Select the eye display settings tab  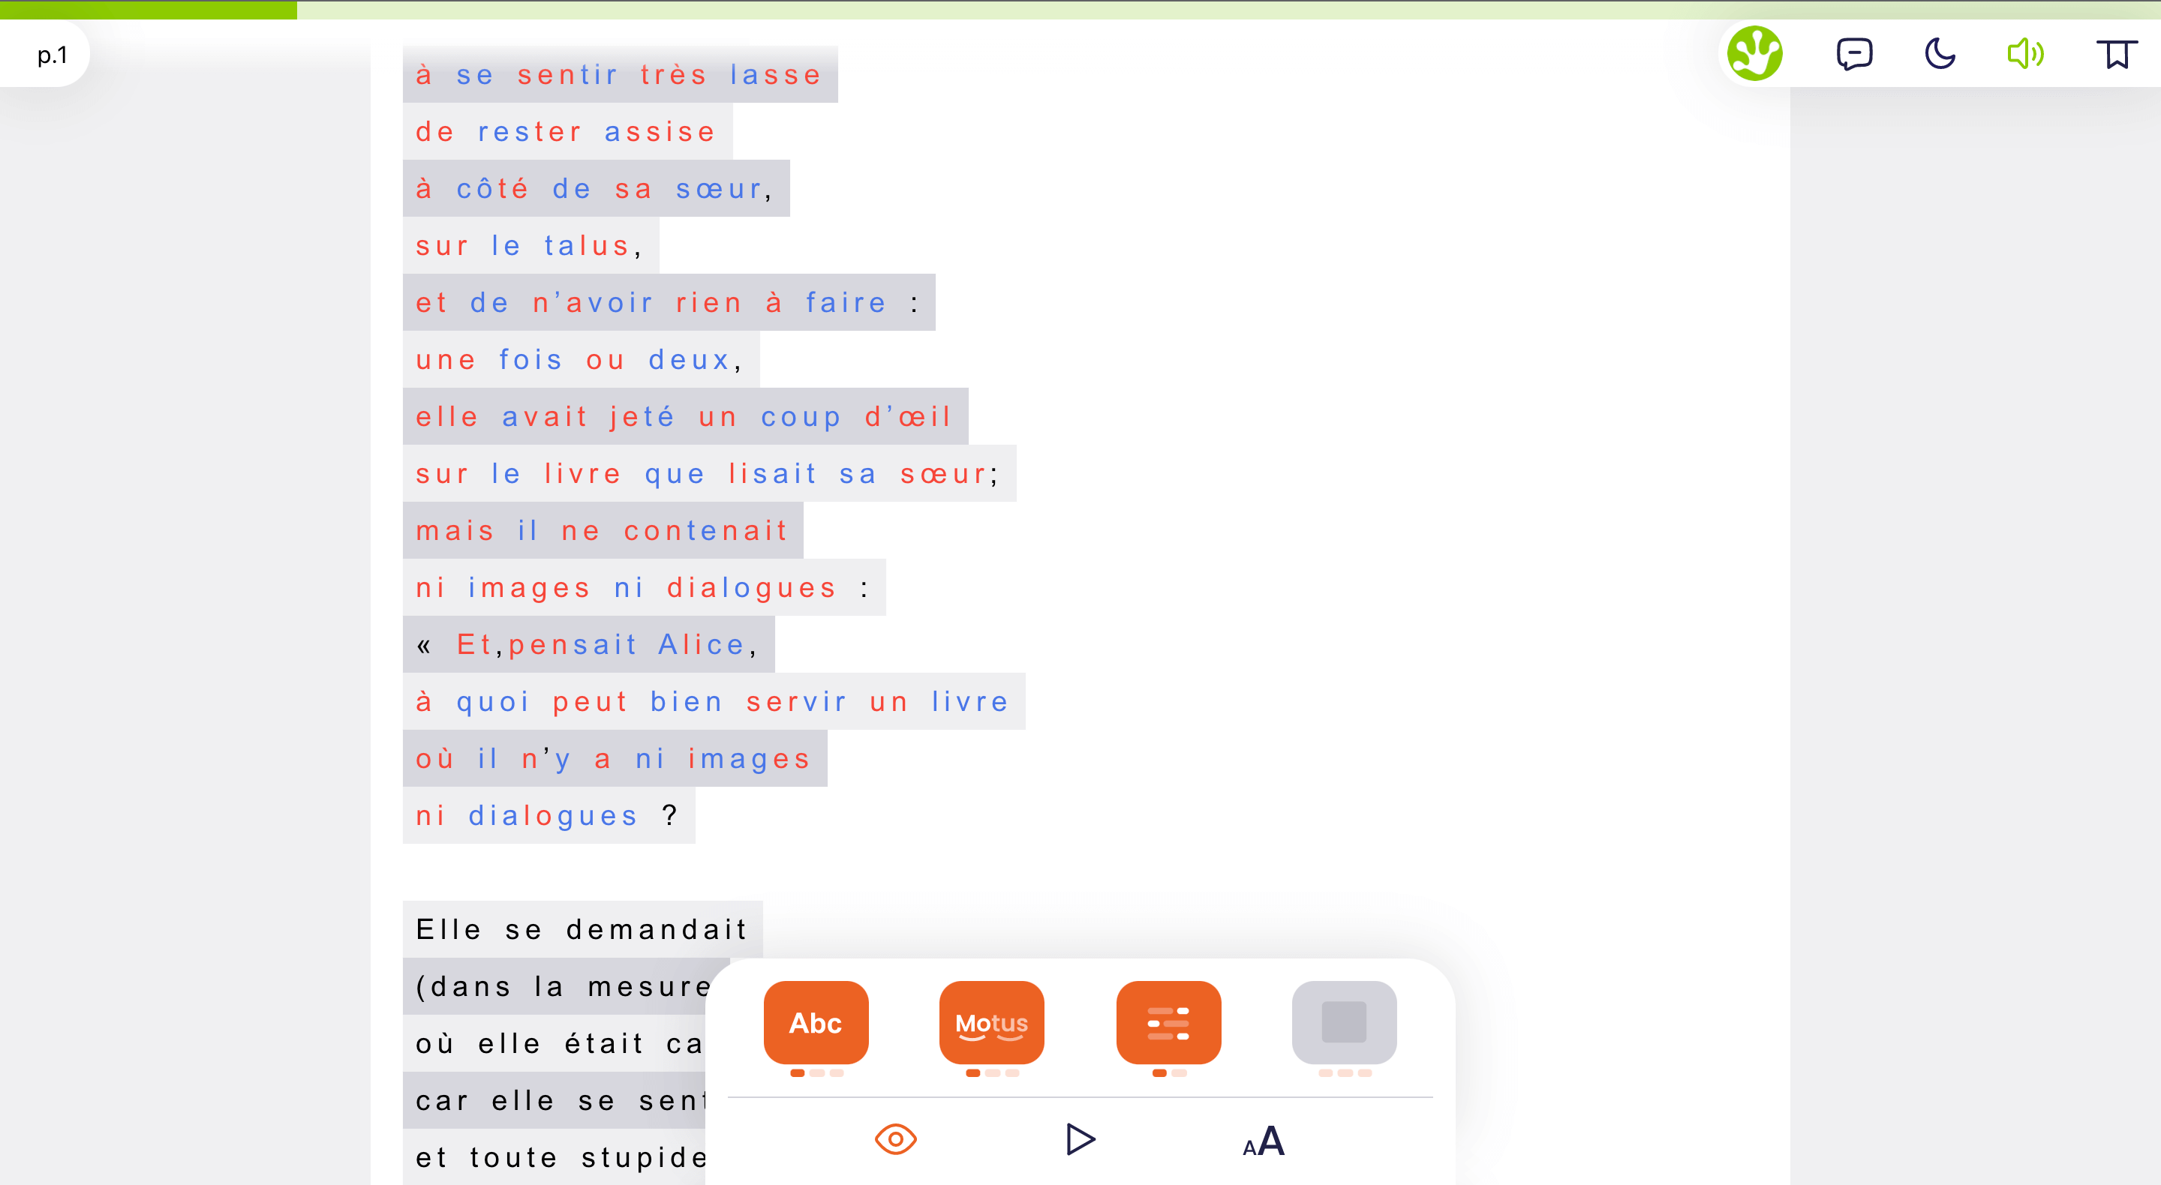[895, 1138]
